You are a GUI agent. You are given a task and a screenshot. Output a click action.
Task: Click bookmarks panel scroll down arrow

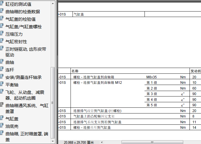pyautogui.click(x=53, y=141)
